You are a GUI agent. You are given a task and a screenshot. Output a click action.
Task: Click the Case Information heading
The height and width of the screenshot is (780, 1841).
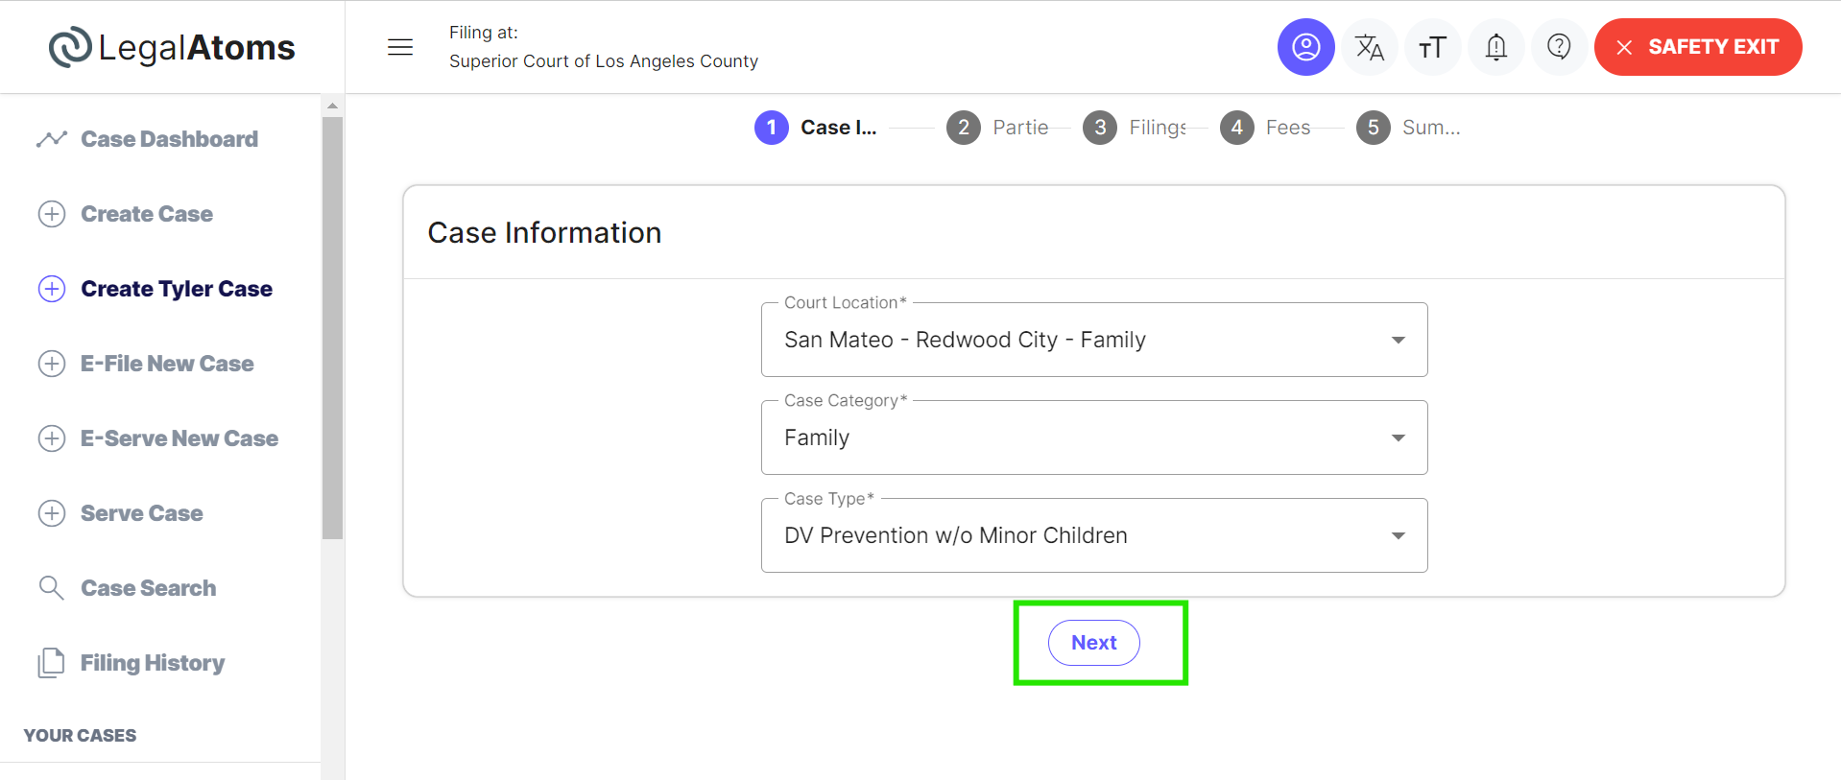pos(544,233)
